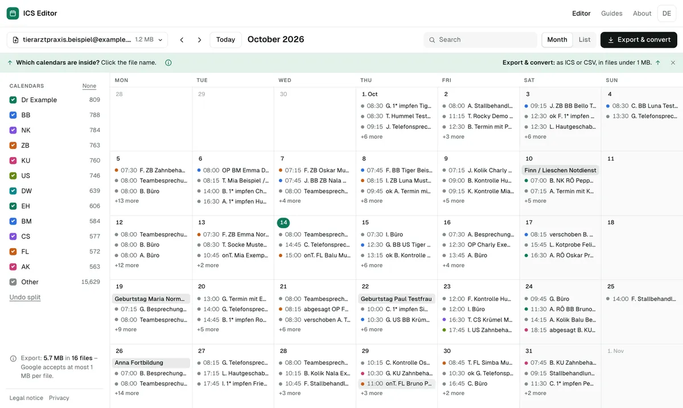The width and height of the screenshot is (683, 408).
Task: Open the 08:45 'T. FL Simba Mu...' event
Action: pos(479,362)
